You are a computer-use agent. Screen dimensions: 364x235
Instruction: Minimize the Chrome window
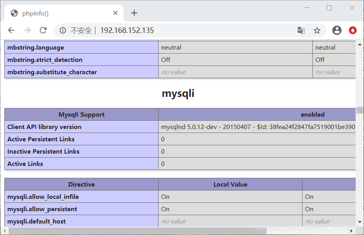pos(307,8)
